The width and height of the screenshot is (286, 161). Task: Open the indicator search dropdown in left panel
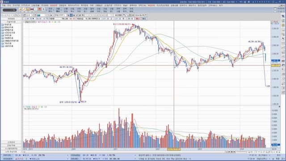point(14,15)
